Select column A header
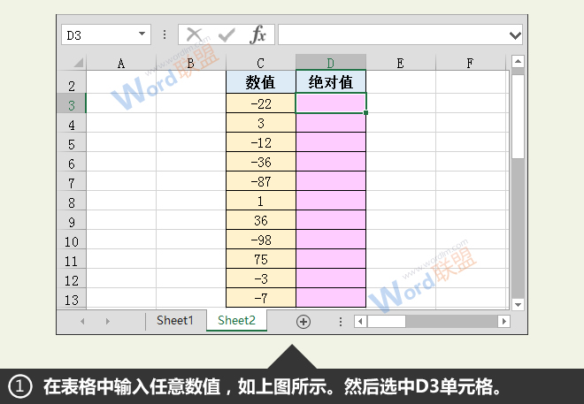This screenshot has height=404, width=584. [x=121, y=64]
